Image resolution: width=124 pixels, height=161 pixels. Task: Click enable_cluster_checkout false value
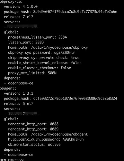coord(66,68)
